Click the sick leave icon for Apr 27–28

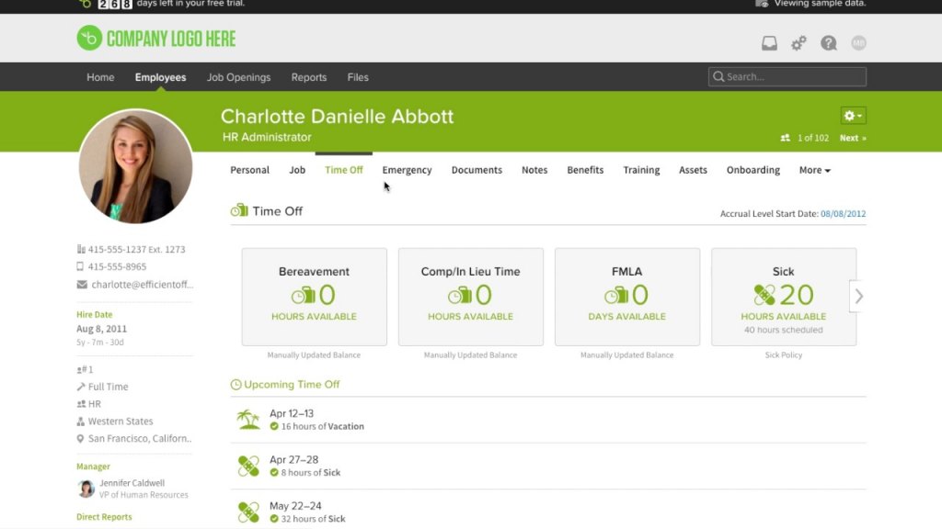(249, 465)
